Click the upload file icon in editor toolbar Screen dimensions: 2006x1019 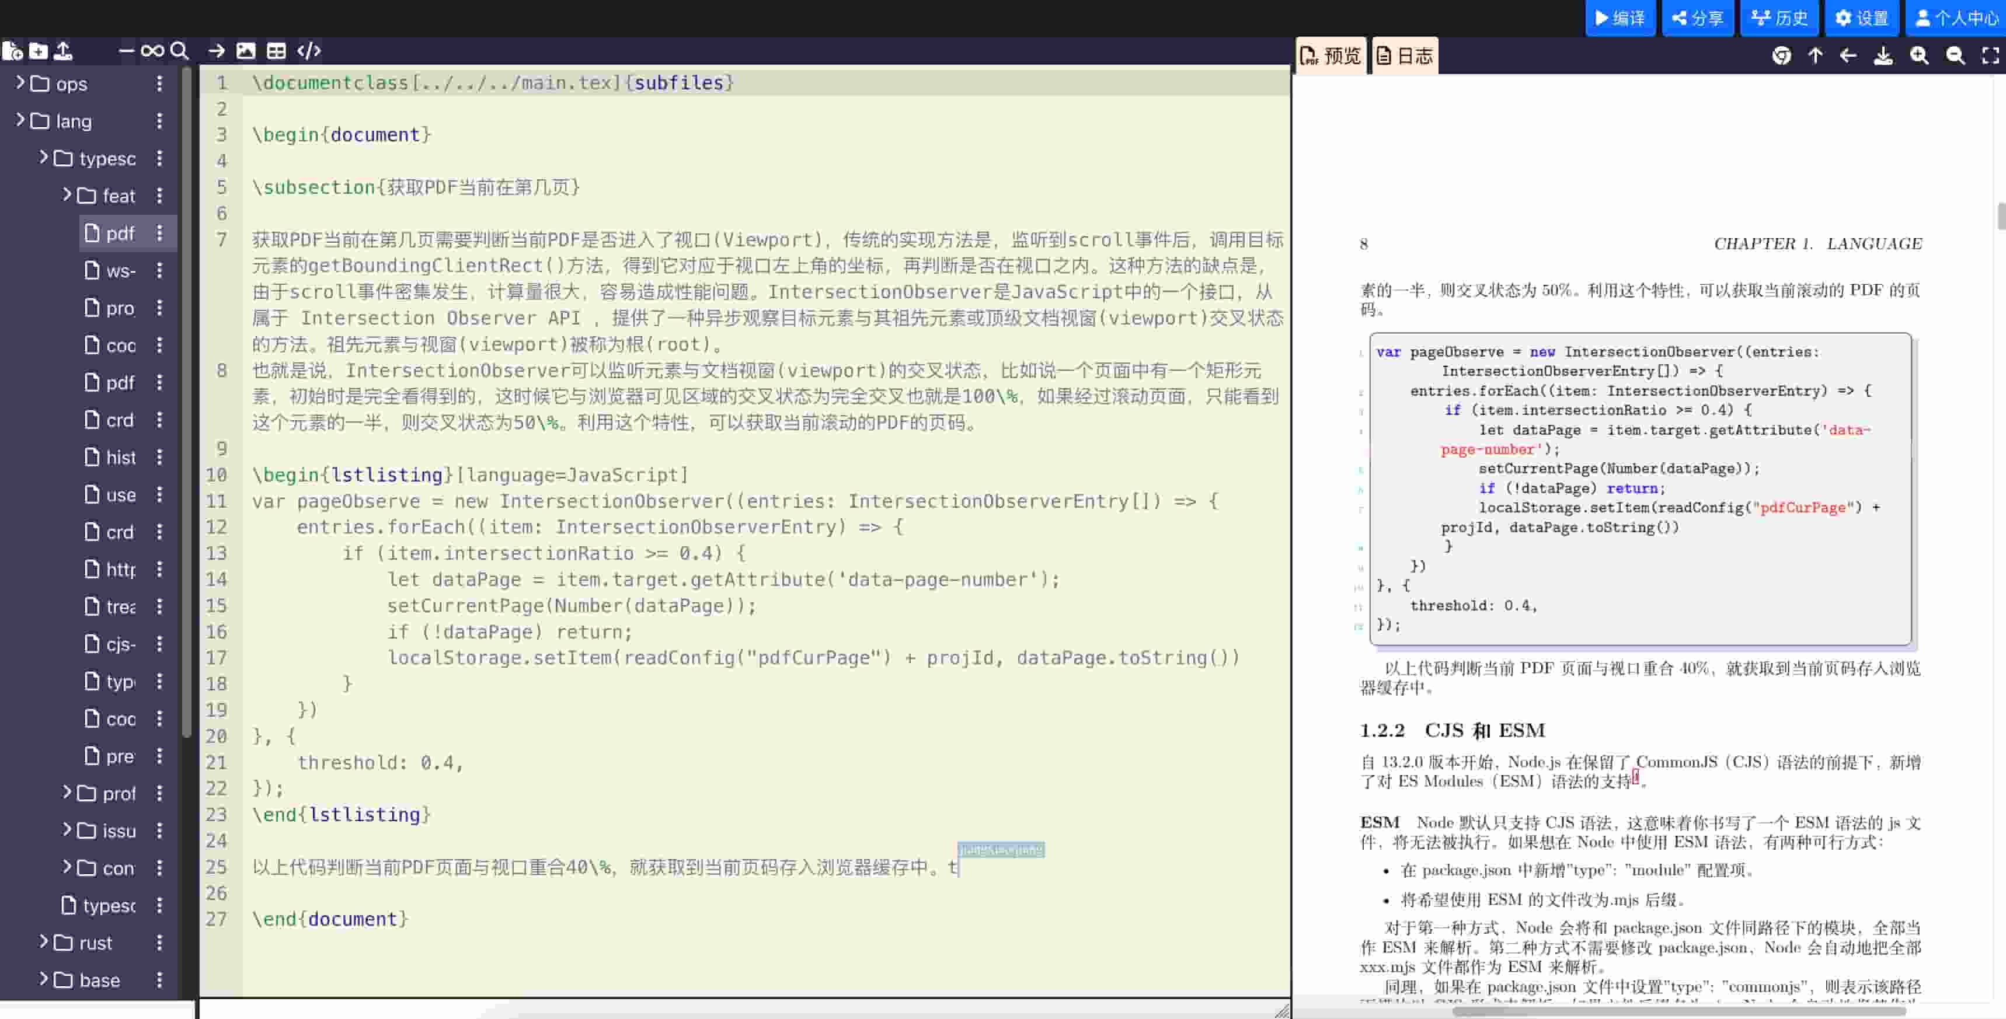click(63, 51)
